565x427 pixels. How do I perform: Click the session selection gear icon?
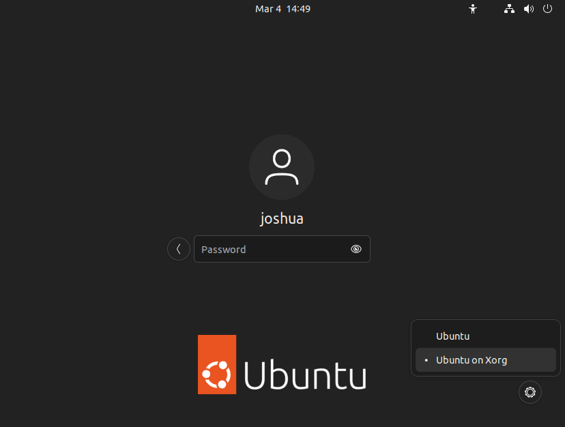530,392
